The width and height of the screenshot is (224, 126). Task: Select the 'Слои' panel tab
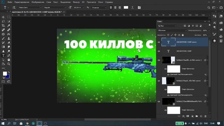160,21
